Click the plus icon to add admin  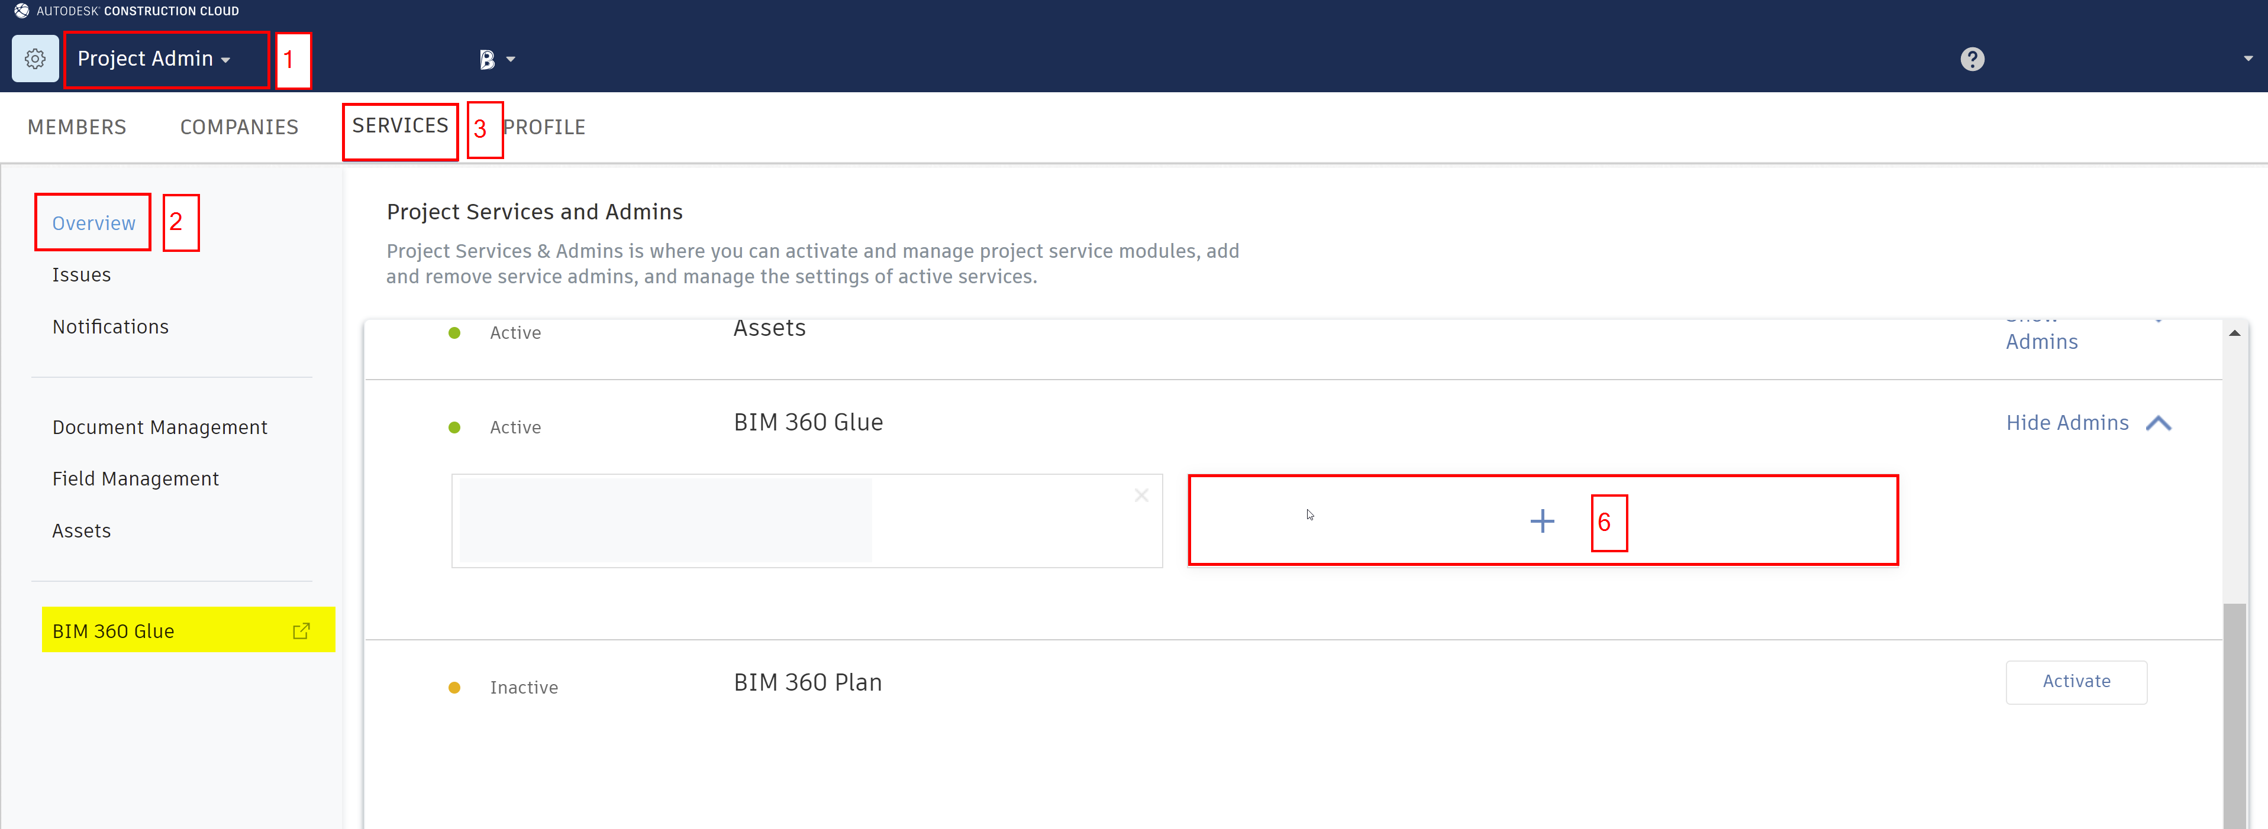tap(1541, 521)
